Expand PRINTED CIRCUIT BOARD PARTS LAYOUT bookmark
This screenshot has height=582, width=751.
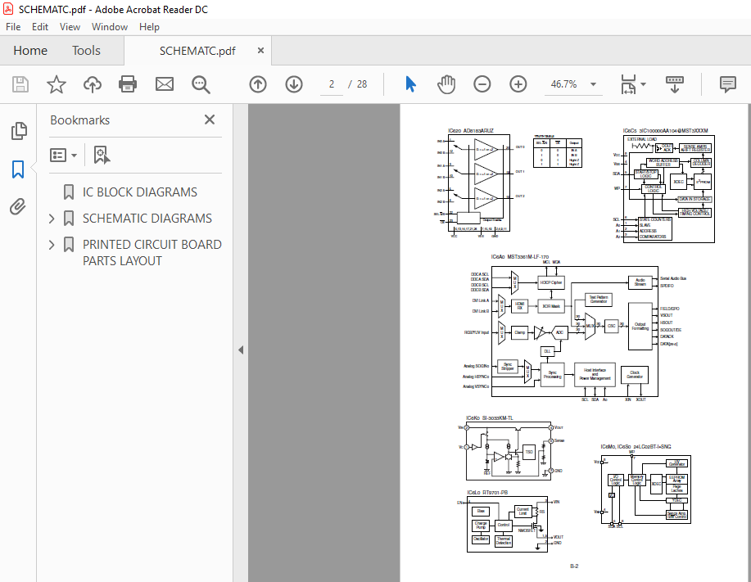52,245
